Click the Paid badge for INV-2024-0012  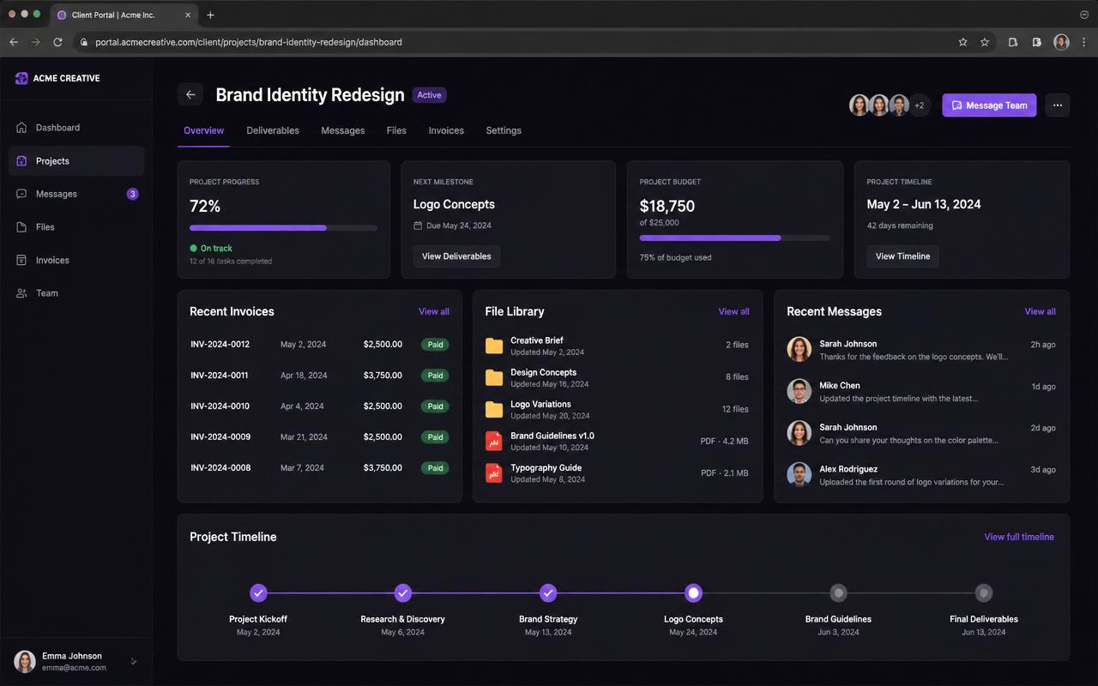(x=435, y=345)
